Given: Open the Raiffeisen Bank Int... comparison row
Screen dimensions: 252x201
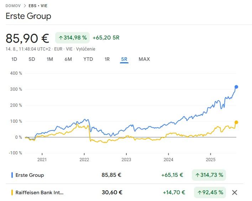Looking at the screenshot, I should [x=40, y=192].
